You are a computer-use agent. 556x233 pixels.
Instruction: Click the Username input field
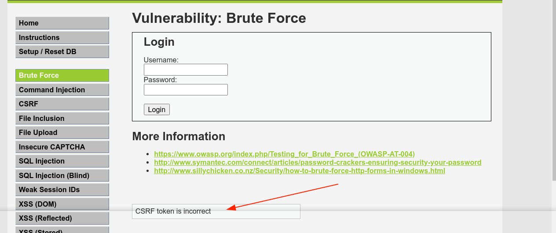click(186, 70)
